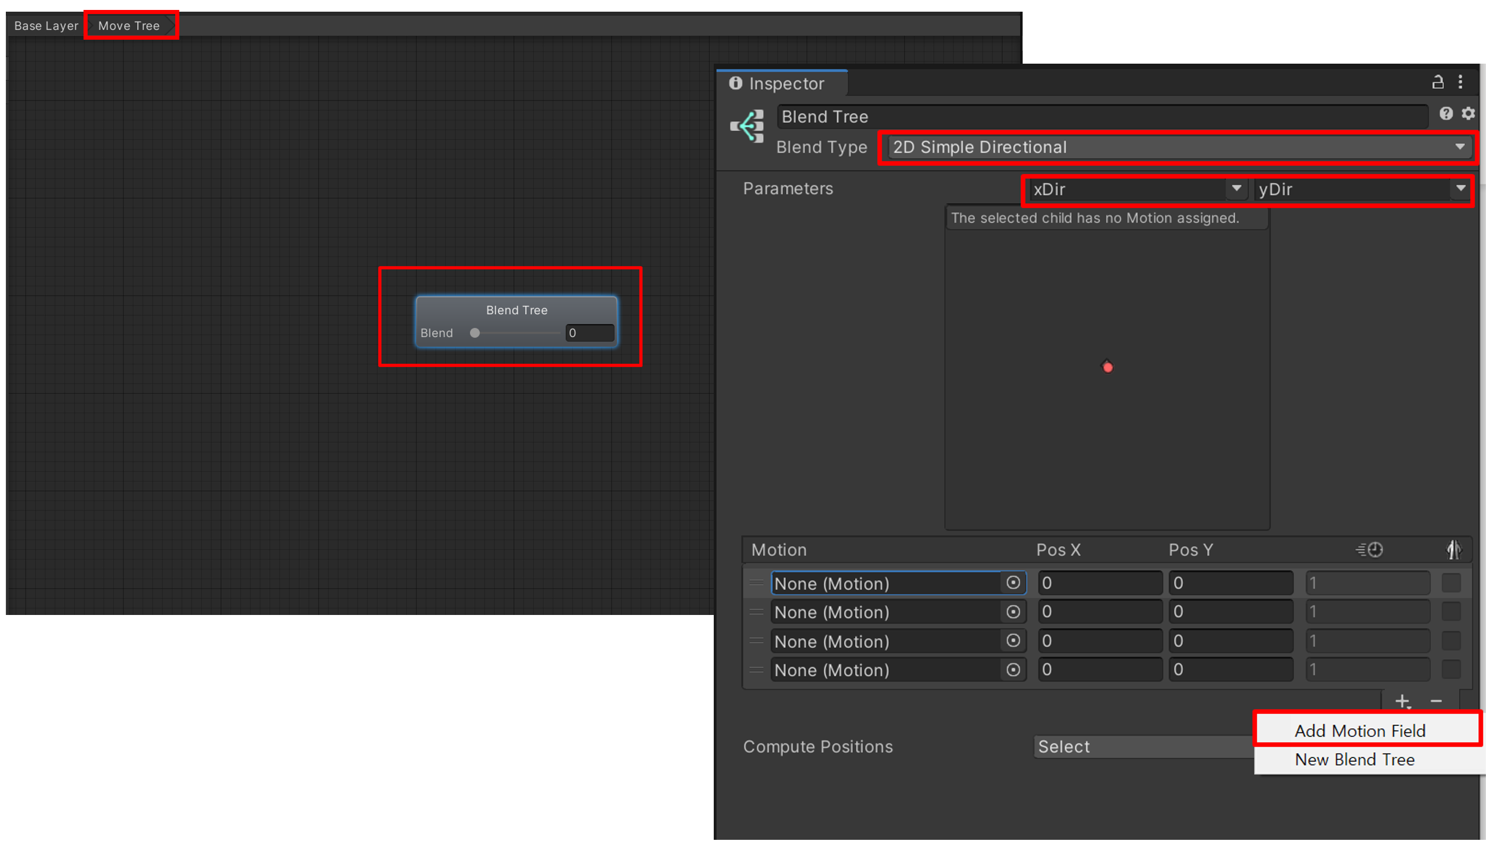This screenshot has height=855, width=1497.
Task: Click the plus add motion icon
Action: click(1402, 701)
